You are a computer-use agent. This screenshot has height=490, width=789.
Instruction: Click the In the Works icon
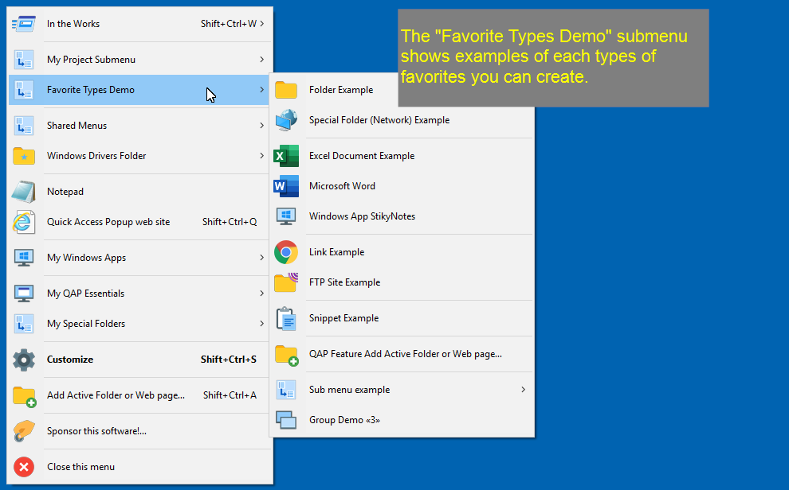point(24,24)
